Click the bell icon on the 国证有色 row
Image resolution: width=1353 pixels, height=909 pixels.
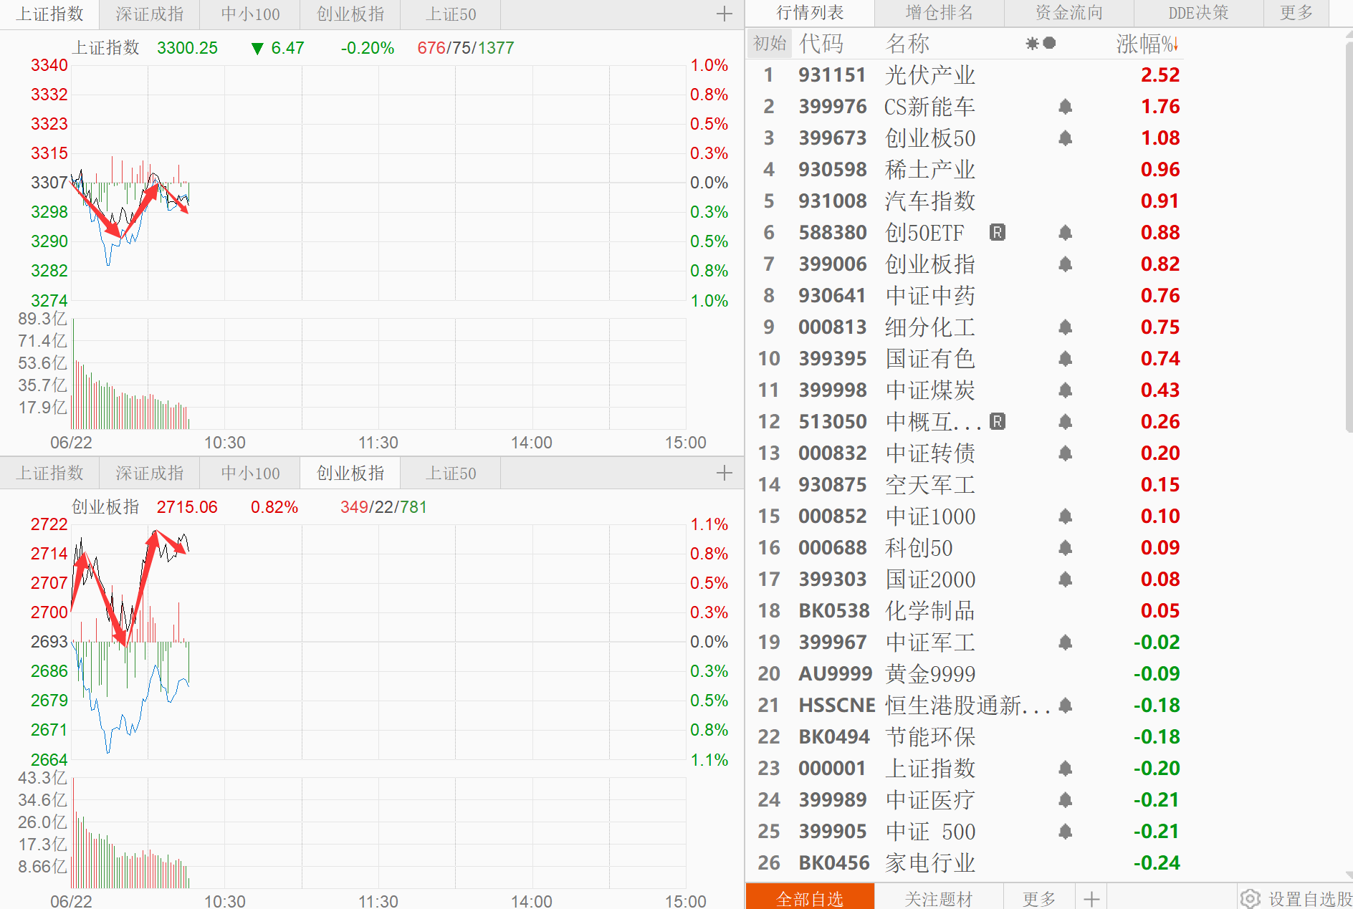1066,359
